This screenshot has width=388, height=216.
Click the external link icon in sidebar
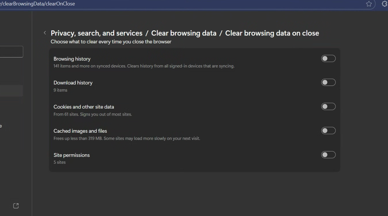pyautogui.click(x=16, y=206)
